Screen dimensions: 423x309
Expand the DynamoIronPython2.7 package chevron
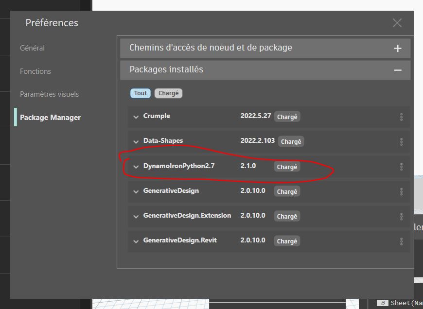[x=136, y=167]
